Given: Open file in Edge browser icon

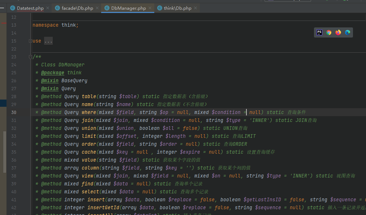Looking at the screenshot, I should point(348,32).
